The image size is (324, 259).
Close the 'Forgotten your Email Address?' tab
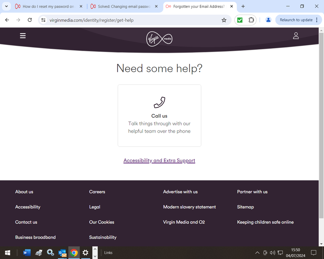(232, 6)
